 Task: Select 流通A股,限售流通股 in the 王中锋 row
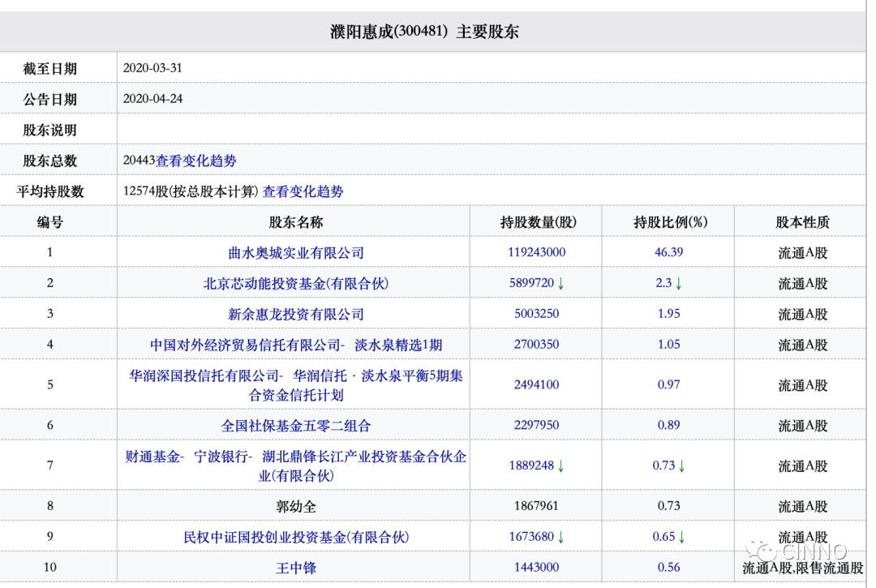(803, 568)
